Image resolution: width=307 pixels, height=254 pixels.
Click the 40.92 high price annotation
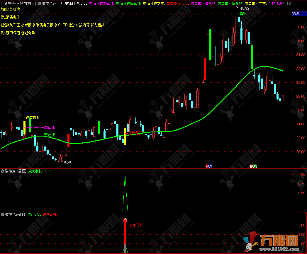tap(245, 8)
